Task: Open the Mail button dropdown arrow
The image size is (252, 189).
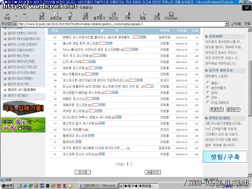Action: click(x=146, y=15)
